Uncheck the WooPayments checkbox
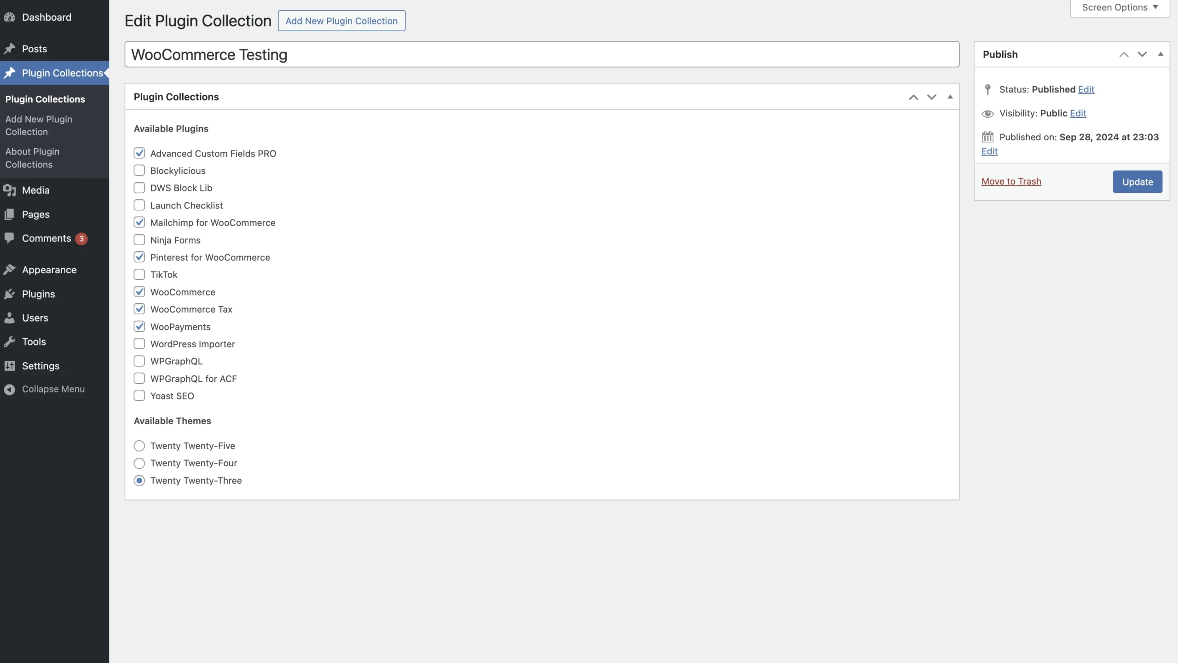1178x663 pixels. pyautogui.click(x=139, y=326)
